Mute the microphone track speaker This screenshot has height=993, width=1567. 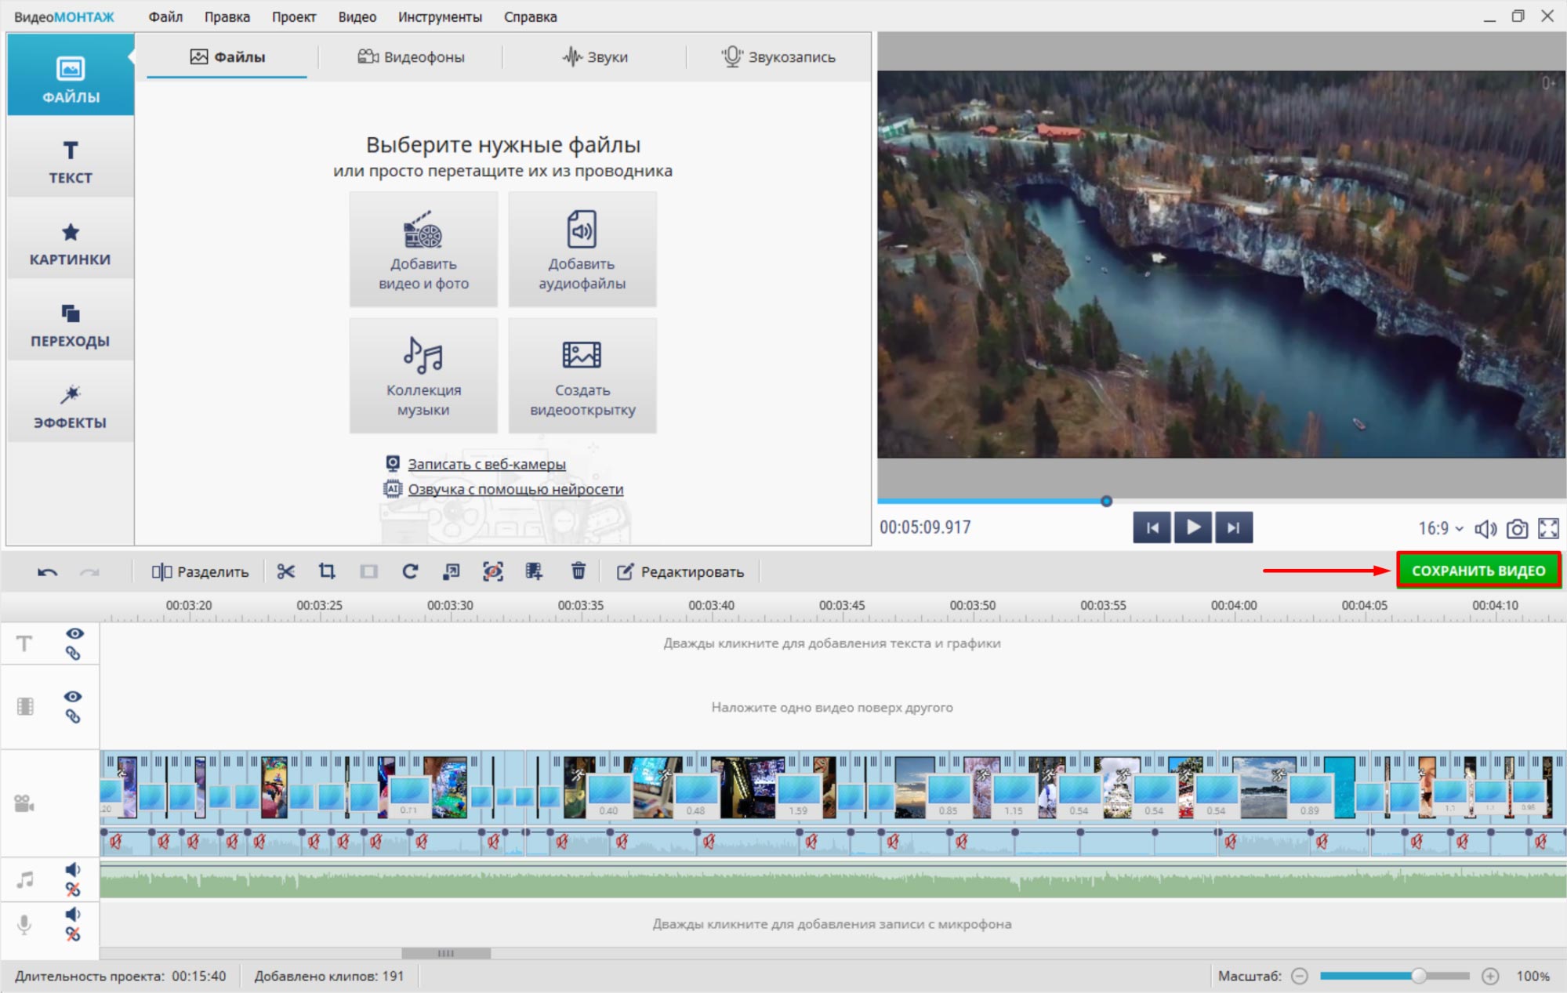[73, 914]
